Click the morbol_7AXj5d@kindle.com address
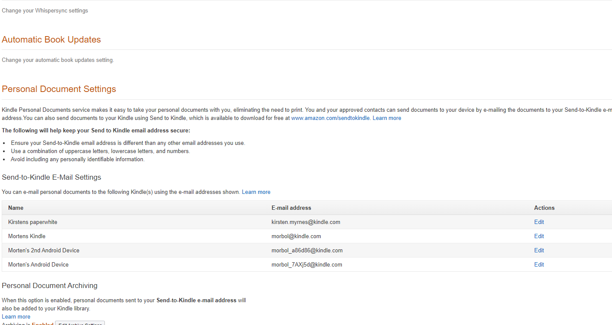Image resolution: width=612 pixels, height=325 pixels. [307, 264]
